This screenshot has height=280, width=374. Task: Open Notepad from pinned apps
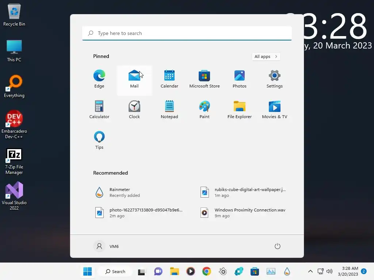pos(169,110)
